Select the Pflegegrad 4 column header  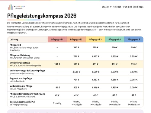[114, 40]
